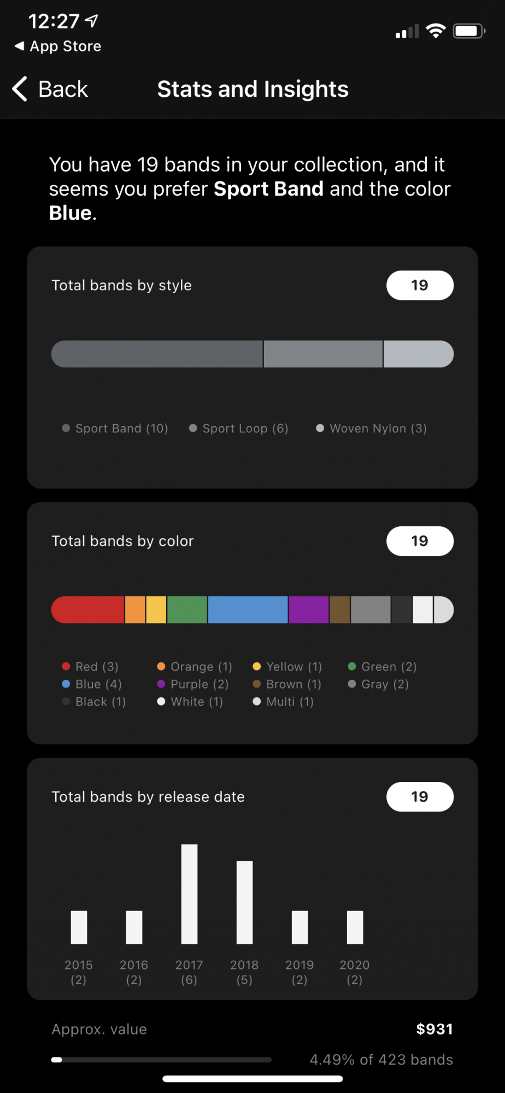Tap the 2017 bar in release date chart
The image size is (505, 1093).
click(x=189, y=894)
